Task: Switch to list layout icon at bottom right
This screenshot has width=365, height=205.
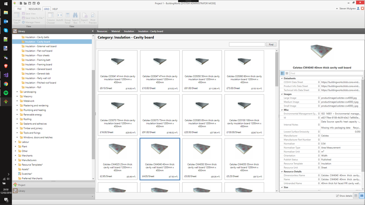Action: pos(356,196)
